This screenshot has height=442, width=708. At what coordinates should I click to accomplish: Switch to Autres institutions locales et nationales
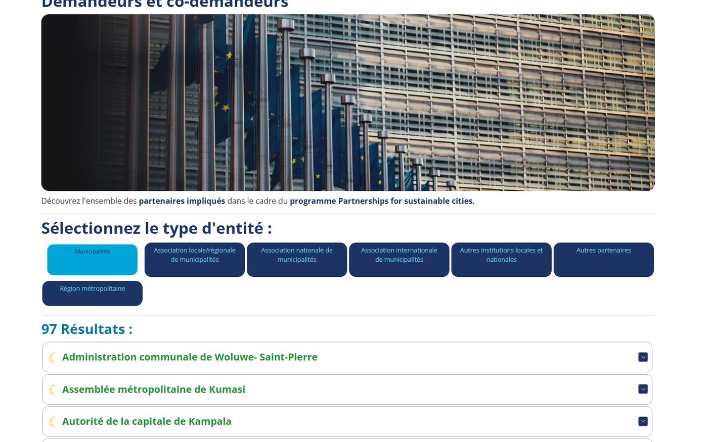click(x=501, y=260)
